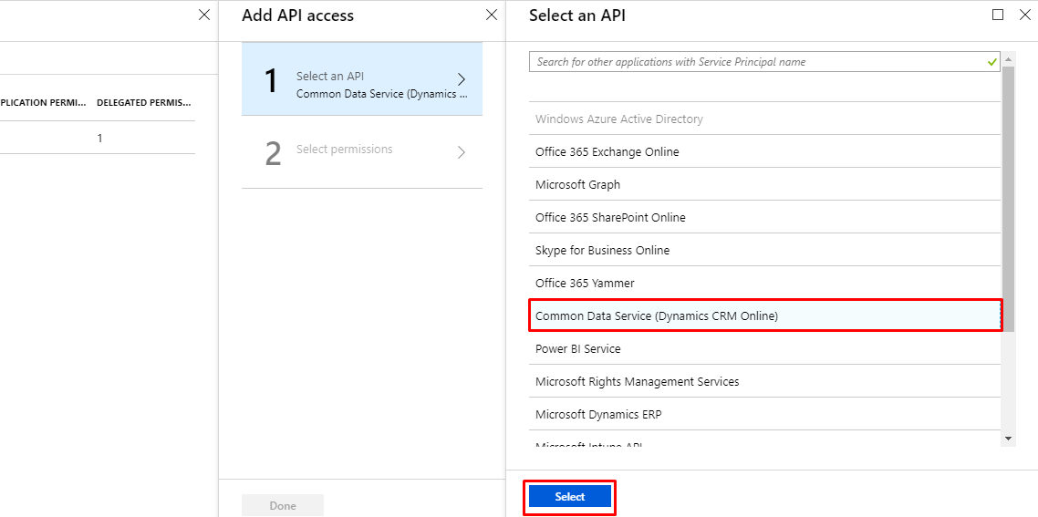The image size is (1038, 517).
Task: Choose Skype for Business Online
Action: tap(602, 251)
